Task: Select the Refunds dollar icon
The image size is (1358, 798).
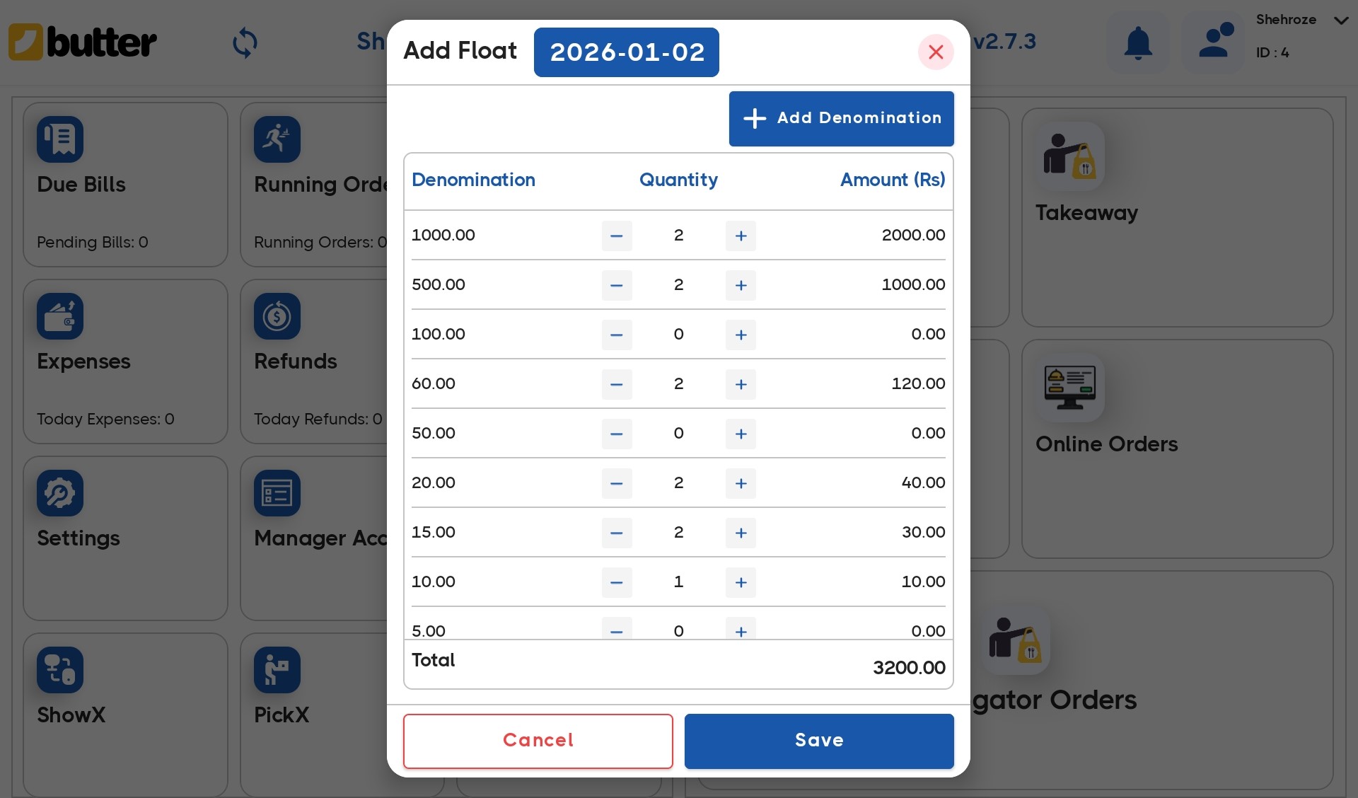Action: click(277, 316)
